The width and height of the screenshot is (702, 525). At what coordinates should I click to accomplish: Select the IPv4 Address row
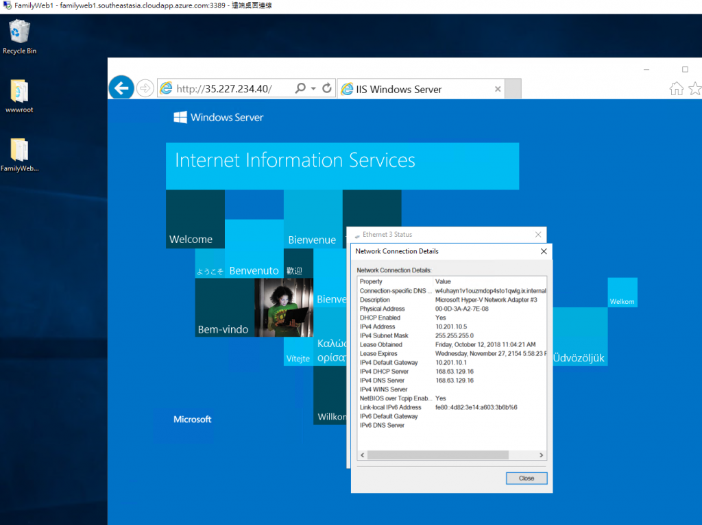tap(452, 326)
